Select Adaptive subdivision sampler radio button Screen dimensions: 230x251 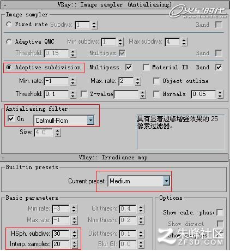click(x=9, y=67)
